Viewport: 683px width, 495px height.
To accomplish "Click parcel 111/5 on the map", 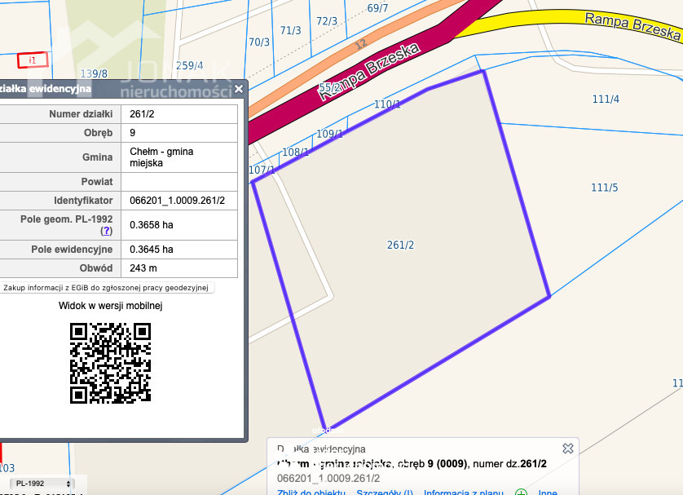I will 604,188.
